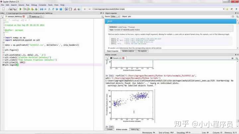Click the import numpy as np line
239x134 pixels.
coord(15,37)
